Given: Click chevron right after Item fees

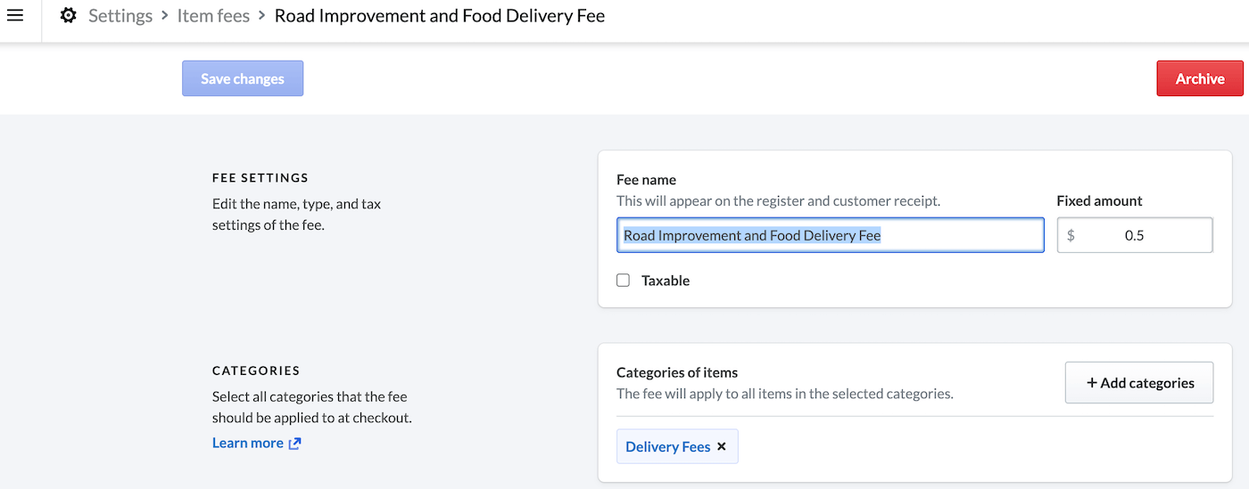Looking at the screenshot, I should [x=262, y=16].
